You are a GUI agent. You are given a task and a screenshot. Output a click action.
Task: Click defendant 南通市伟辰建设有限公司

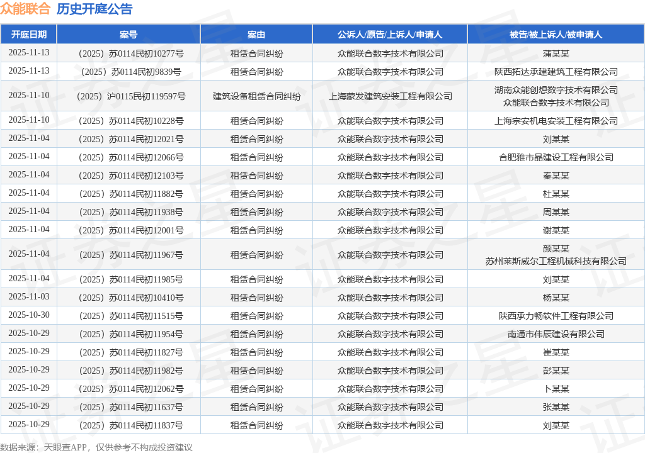click(556, 334)
